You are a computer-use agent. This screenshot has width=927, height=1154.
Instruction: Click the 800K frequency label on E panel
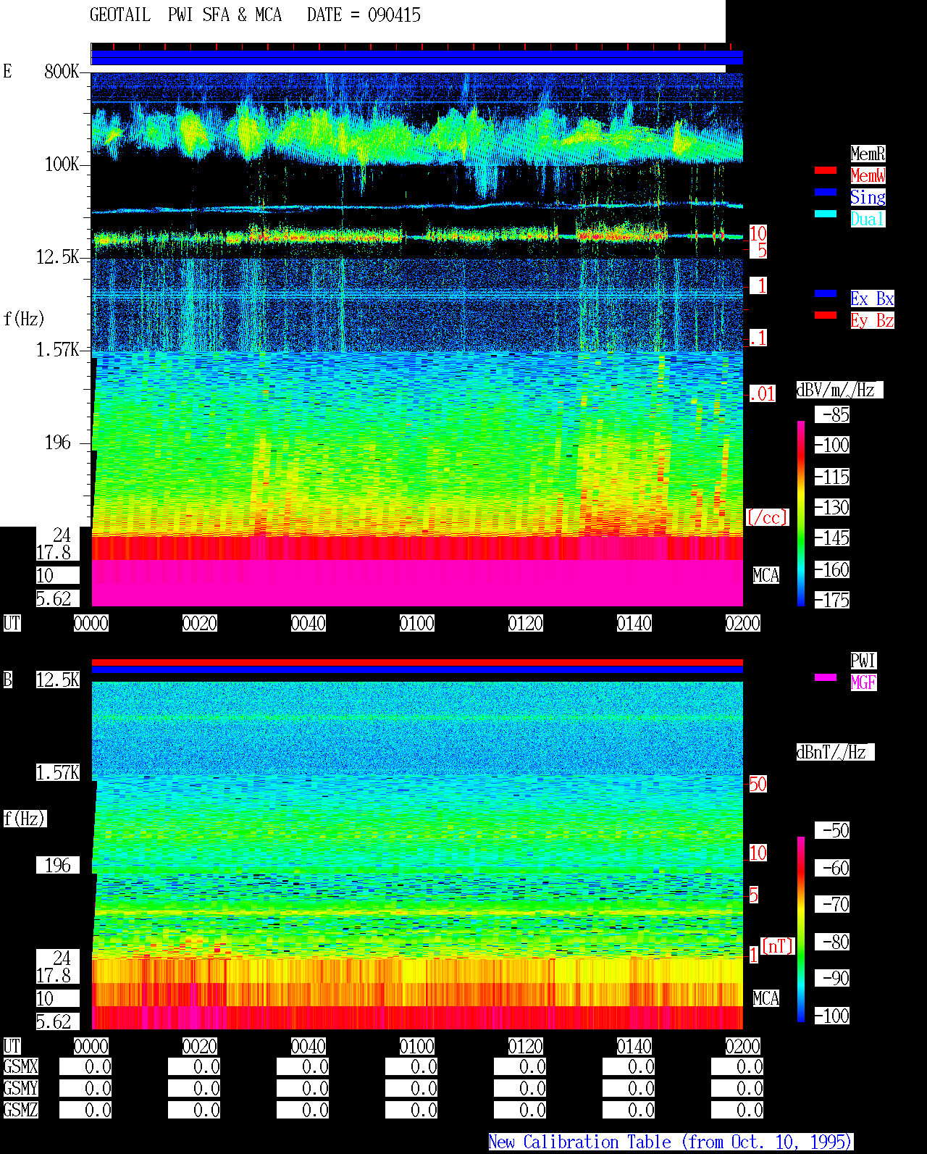click(x=62, y=71)
